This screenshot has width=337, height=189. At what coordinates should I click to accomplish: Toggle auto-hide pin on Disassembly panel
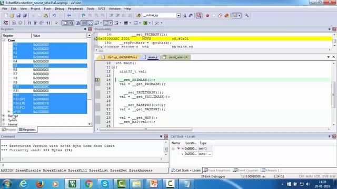pos(329,29)
